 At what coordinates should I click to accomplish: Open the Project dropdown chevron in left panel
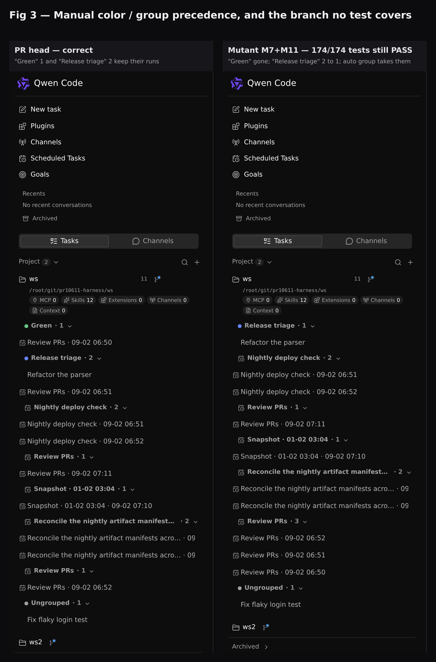click(56, 262)
